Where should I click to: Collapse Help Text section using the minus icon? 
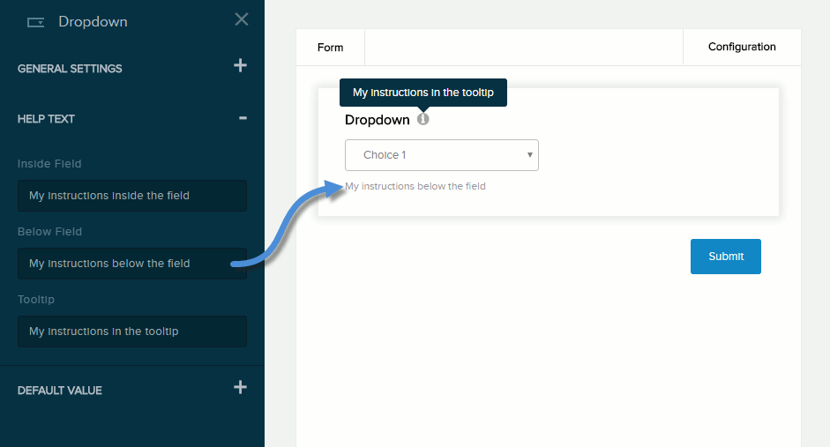click(243, 118)
